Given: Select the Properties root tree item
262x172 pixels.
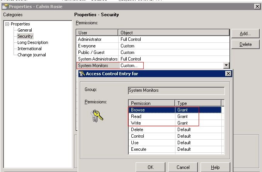Looking at the screenshot, I should pos(20,24).
